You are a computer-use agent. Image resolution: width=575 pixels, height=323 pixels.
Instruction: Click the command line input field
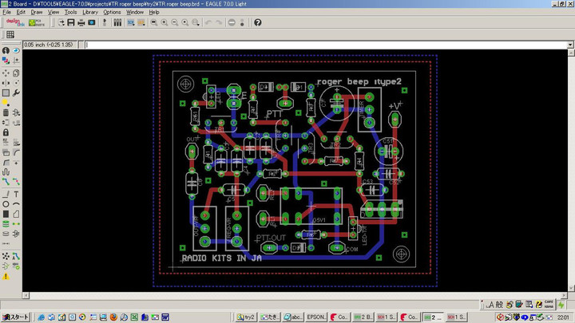pyautogui.click(x=319, y=45)
